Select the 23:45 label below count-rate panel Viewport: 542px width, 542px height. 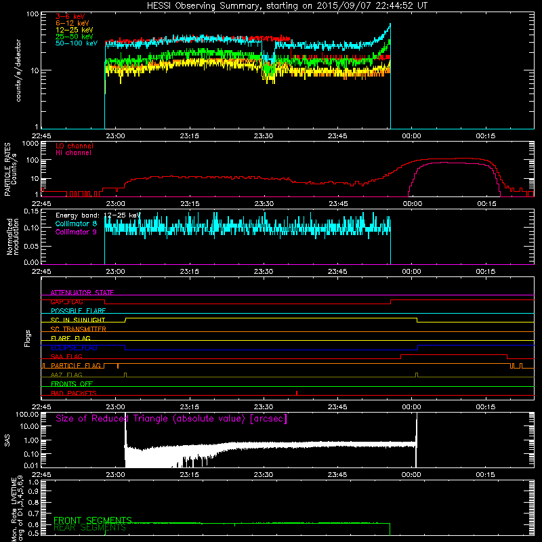337,136
